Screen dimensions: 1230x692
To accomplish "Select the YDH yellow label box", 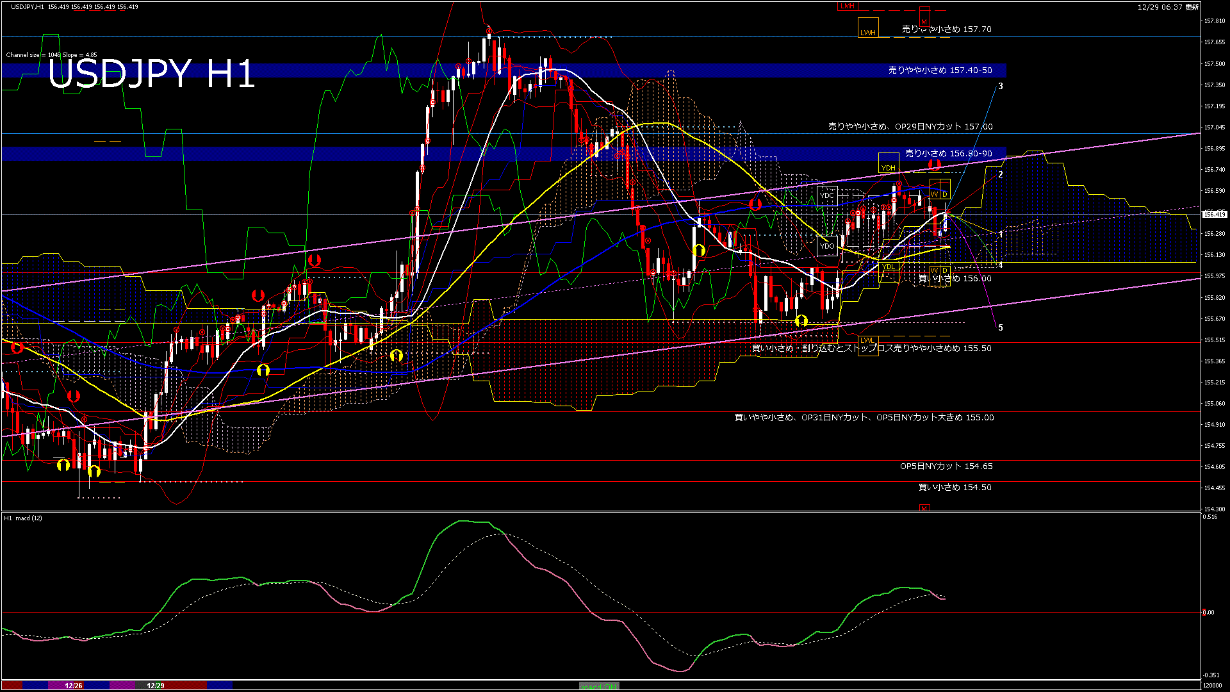I will pyautogui.click(x=888, y=167).
